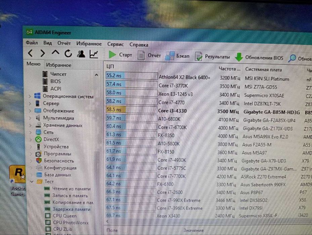
Task: Expand the Операционная система node
Action: [30, 96]
